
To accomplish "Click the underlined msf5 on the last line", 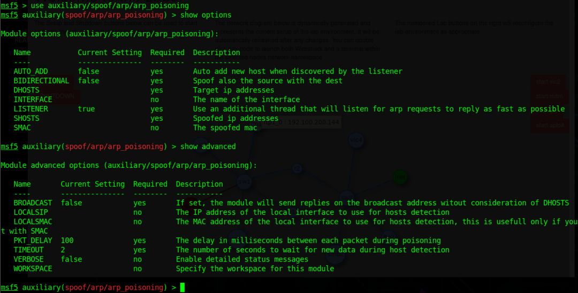I will 9,288.
